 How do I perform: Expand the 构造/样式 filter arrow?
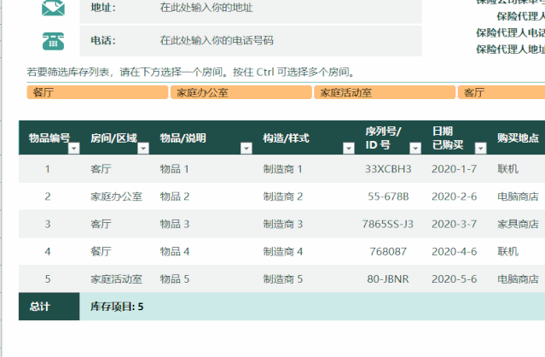click(348, 149)
